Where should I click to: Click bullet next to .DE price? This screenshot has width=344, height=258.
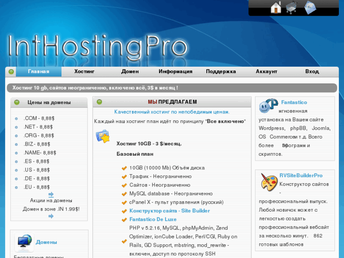tap(16, 179)
